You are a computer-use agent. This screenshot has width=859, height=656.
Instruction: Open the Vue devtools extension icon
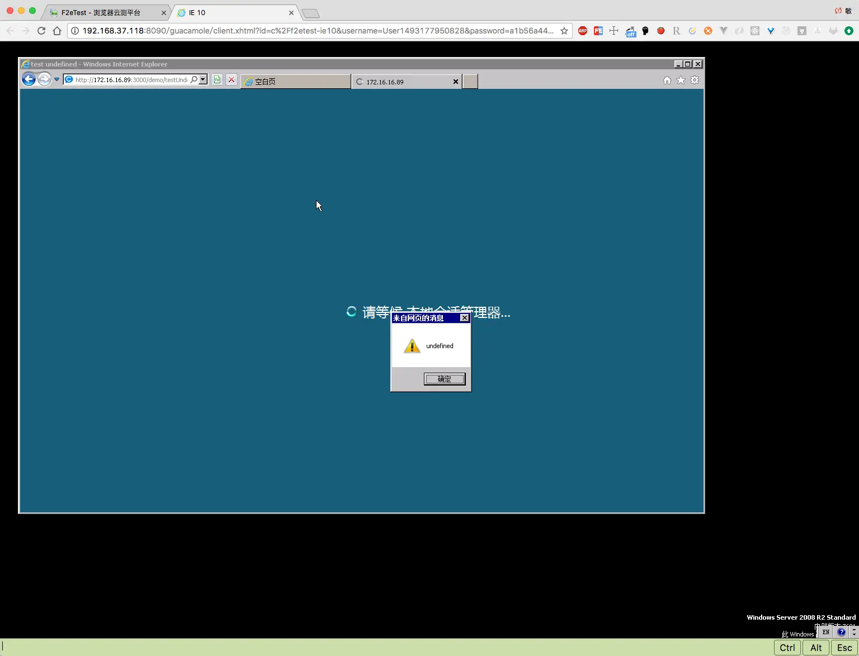[724, 31]
